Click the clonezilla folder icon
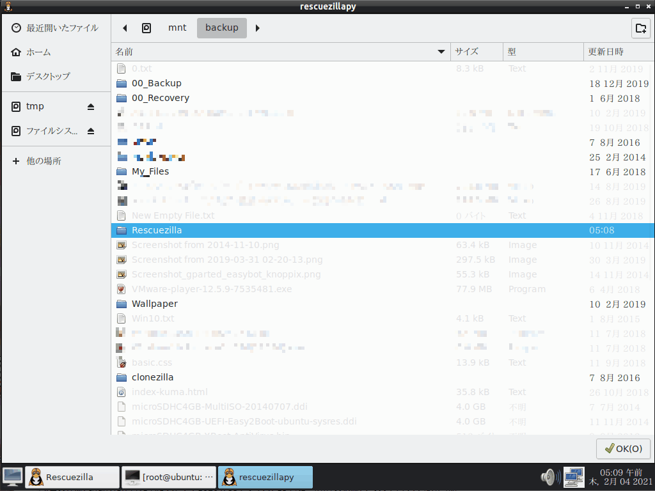 [x=122, y=377]
